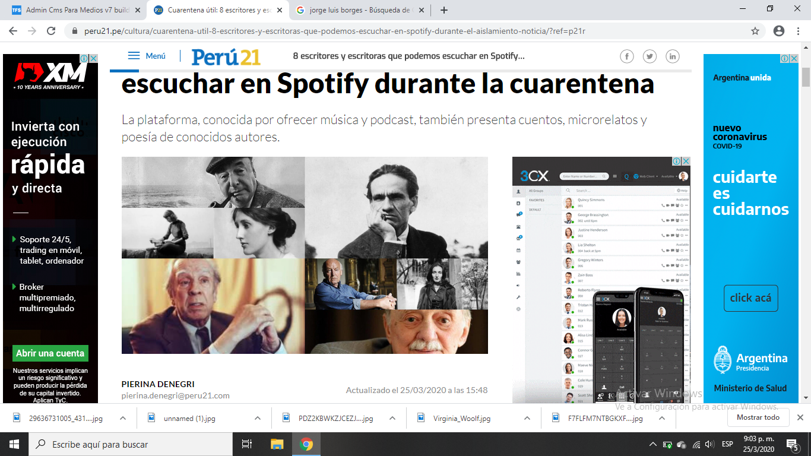Share article on Facebook icon
Image resolution: width=811 pixels, height=456 pixels.
point(627,56)
